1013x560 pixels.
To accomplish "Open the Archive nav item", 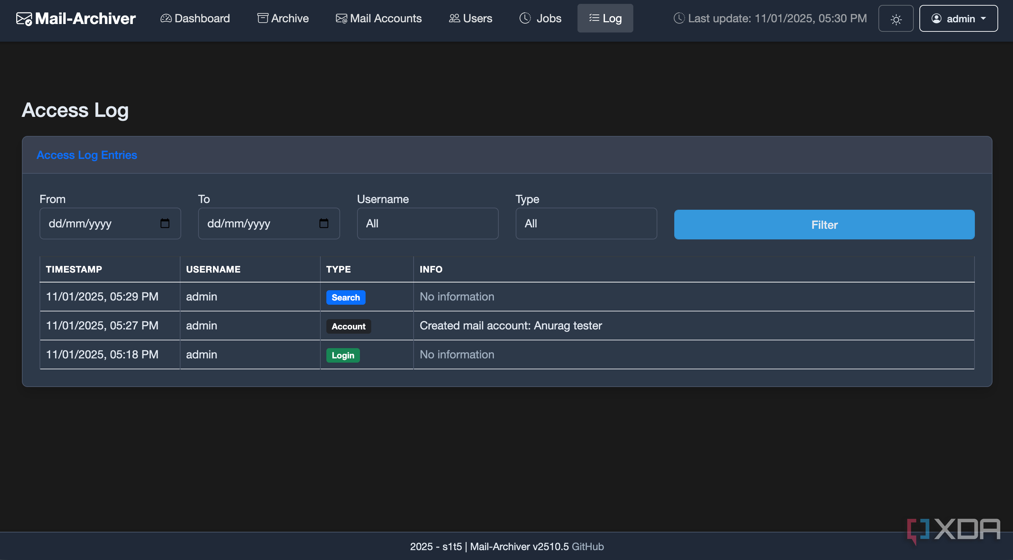I will pyautogui.click(x=283, y=18).
